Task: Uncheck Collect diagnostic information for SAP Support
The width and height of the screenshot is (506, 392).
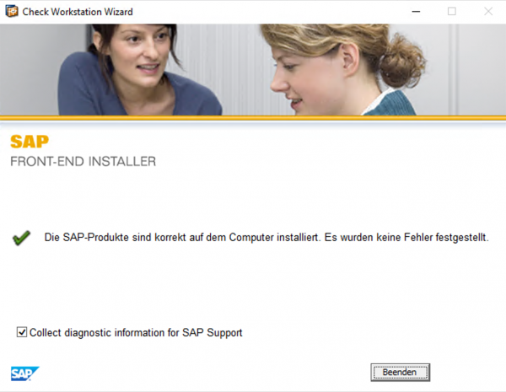Action: 22,332
